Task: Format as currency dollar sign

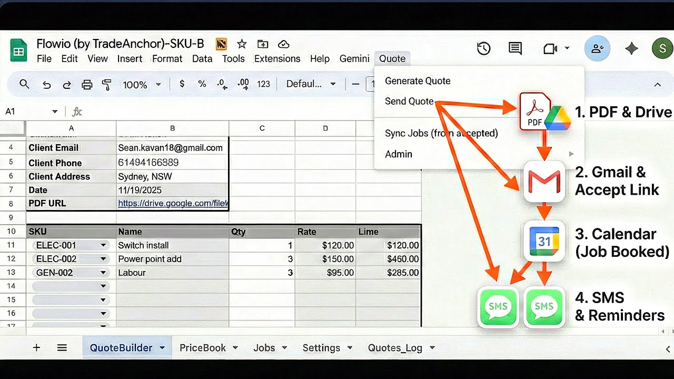Action: pos(182,84)
